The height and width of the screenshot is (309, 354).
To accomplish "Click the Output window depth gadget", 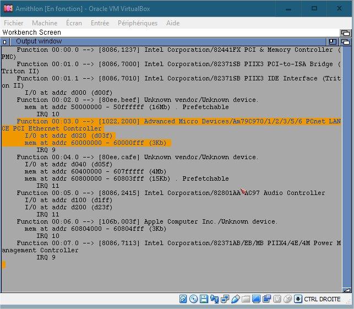I will (x=345, y=42).
